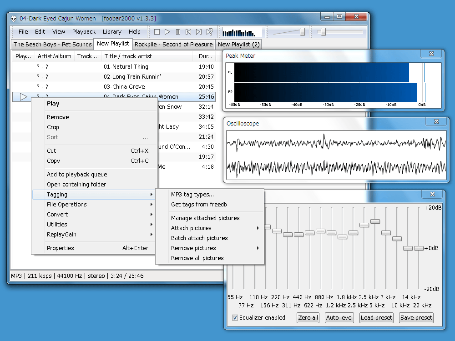Image resolution: width=455 pixels, height=341 pixels.
Task: Go to previous track button
Action: click(x=188, y=32)
